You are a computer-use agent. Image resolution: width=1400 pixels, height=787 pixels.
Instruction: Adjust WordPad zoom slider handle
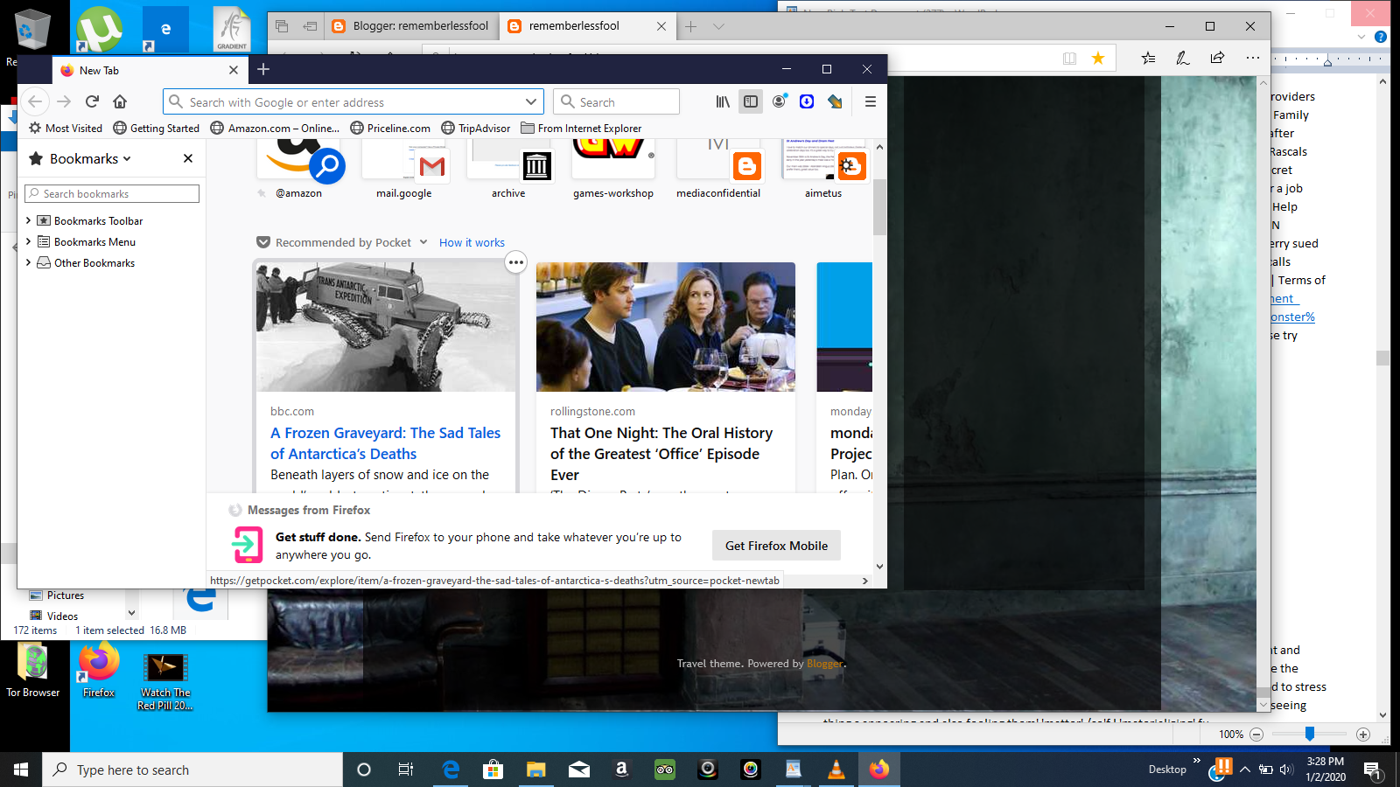click(1309, 735)
